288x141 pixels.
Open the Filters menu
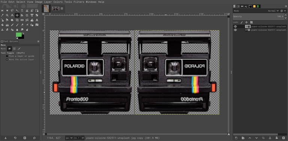pos(79,2)
